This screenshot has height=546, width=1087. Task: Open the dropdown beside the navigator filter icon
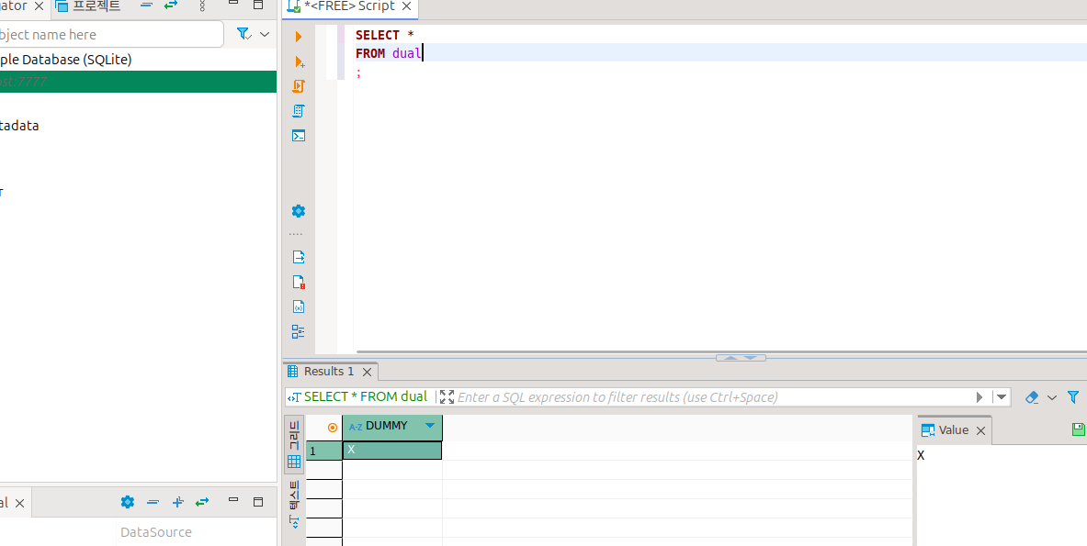pos(265,34)
